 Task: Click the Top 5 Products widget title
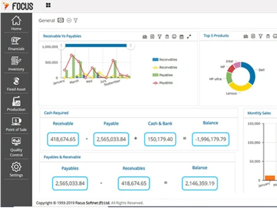coord(216,35)
